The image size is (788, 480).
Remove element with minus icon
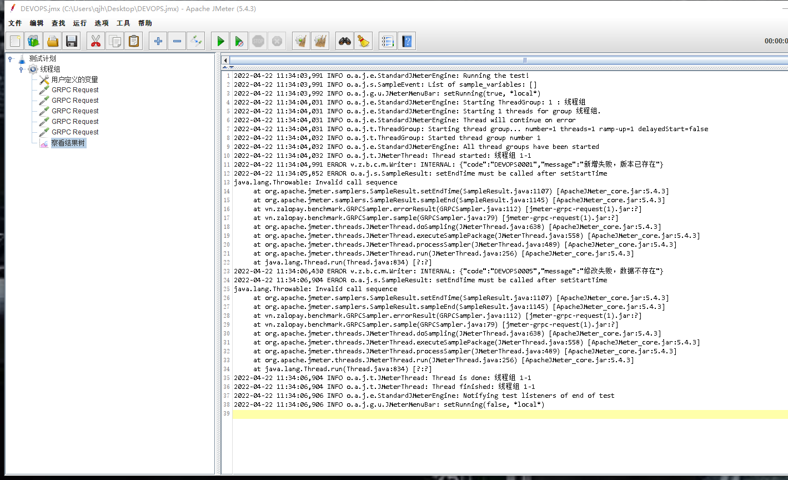(177, 41)
